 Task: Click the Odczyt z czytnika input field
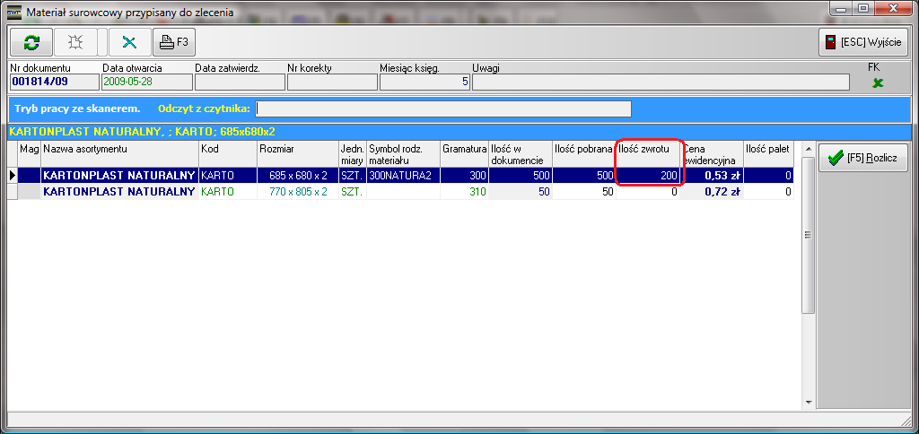[443, 108]
